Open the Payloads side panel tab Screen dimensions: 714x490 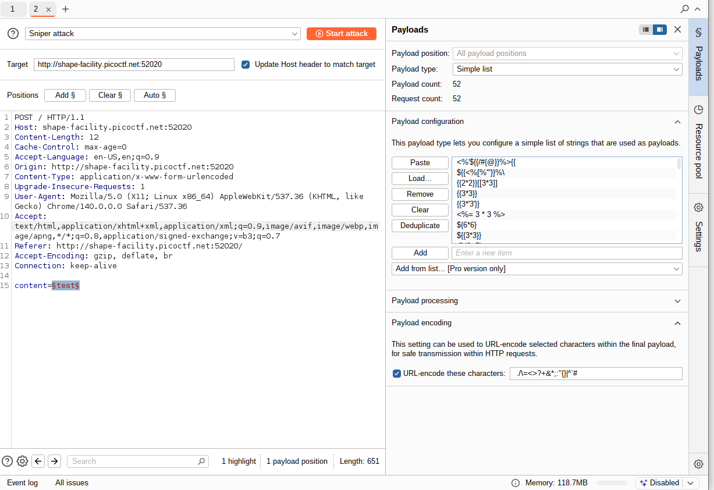point(698,56)
